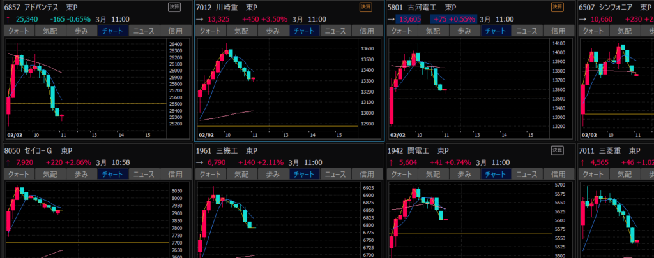Open the 決算 badge on 1942 関電工 panel
The width and height of the screenshot is (654, 258).
click(558, 152)
